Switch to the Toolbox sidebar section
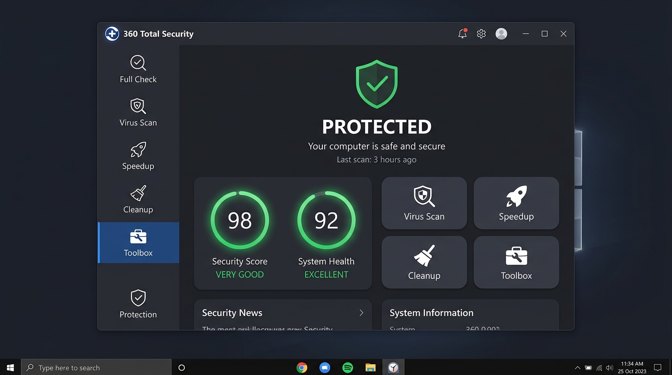The height and width of the screenshot is (375, 672). [x=139, y=243]
